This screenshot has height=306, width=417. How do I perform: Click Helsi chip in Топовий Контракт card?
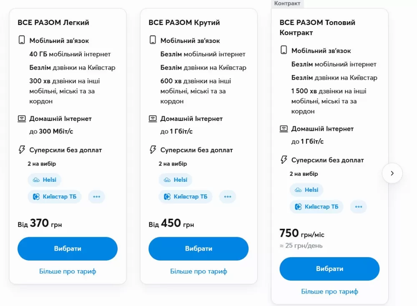point(306,190)
